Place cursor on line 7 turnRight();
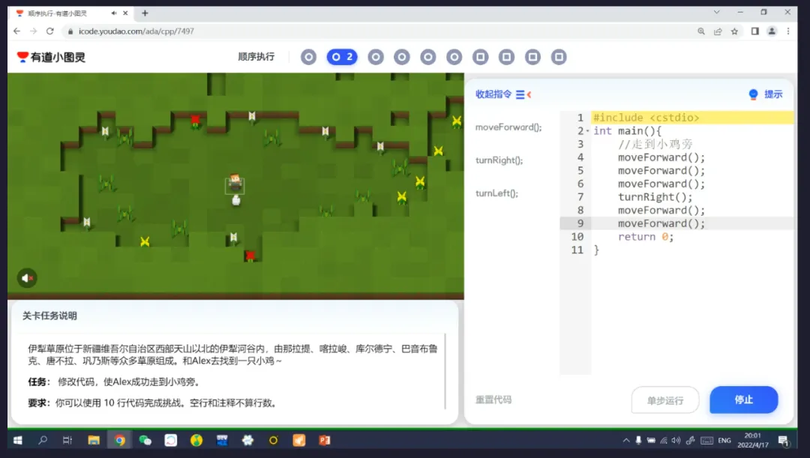The image size is (810, 458). [655, 197]
